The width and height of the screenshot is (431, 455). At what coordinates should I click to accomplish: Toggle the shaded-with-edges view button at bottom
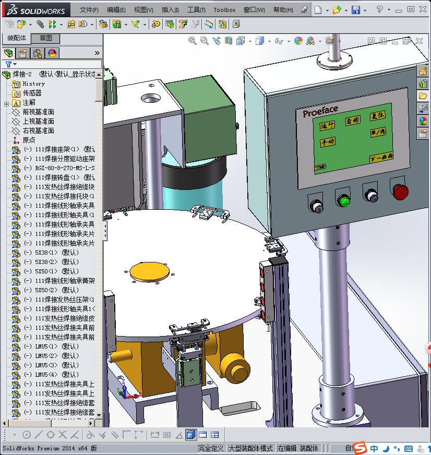(191, 435)
